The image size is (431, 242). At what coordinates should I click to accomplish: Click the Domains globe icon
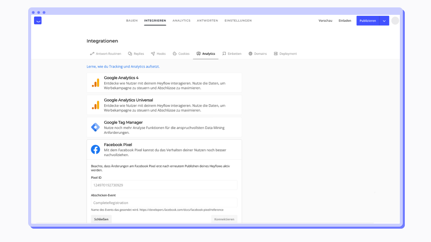point(251,53)
